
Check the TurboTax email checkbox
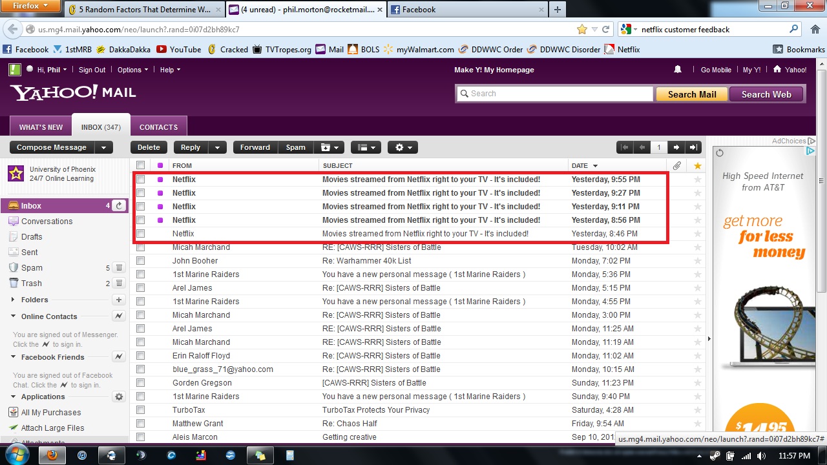141,410
